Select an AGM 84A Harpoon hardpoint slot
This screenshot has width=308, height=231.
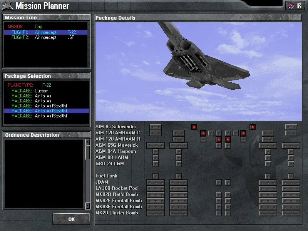(155, 151)
